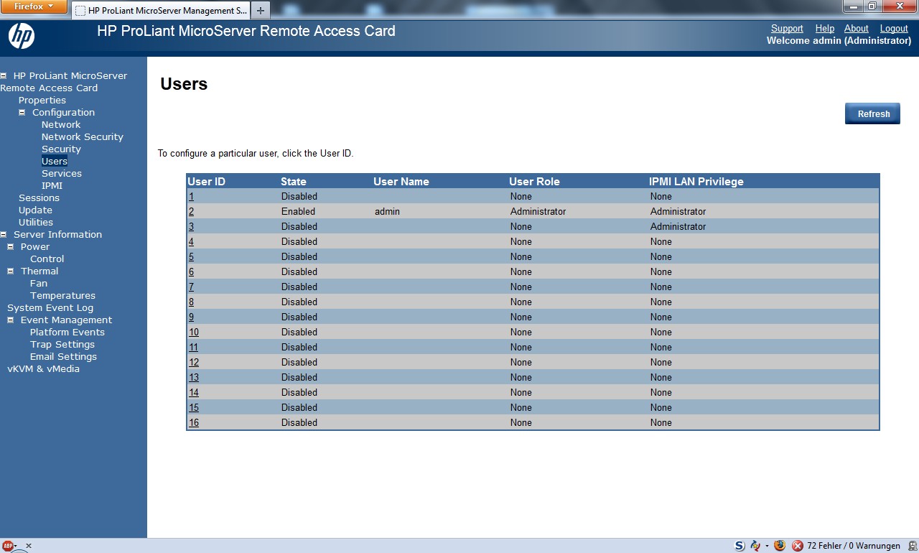Viewport: 919px width, 553px height.
Task: Select Users in the sidebar tree
Action: click(x=55, y=161)
